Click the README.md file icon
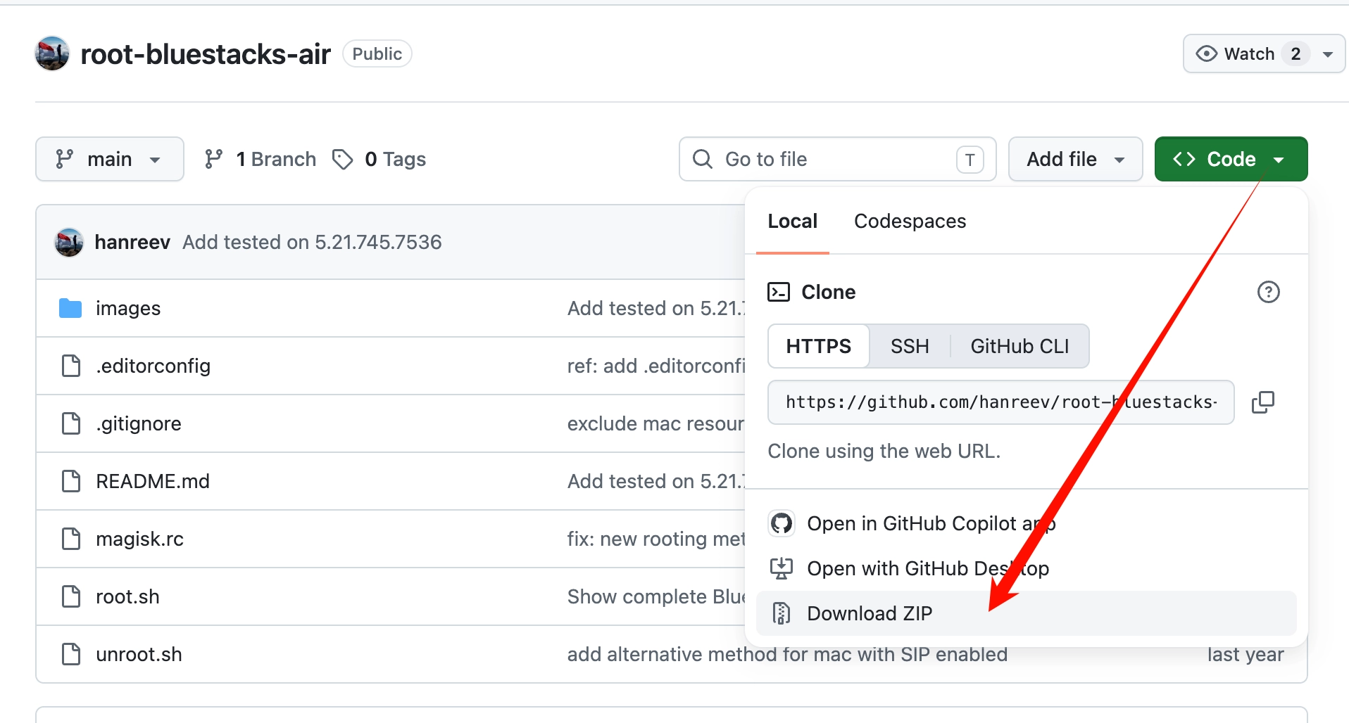1349x723 pixels. (71, 481)
